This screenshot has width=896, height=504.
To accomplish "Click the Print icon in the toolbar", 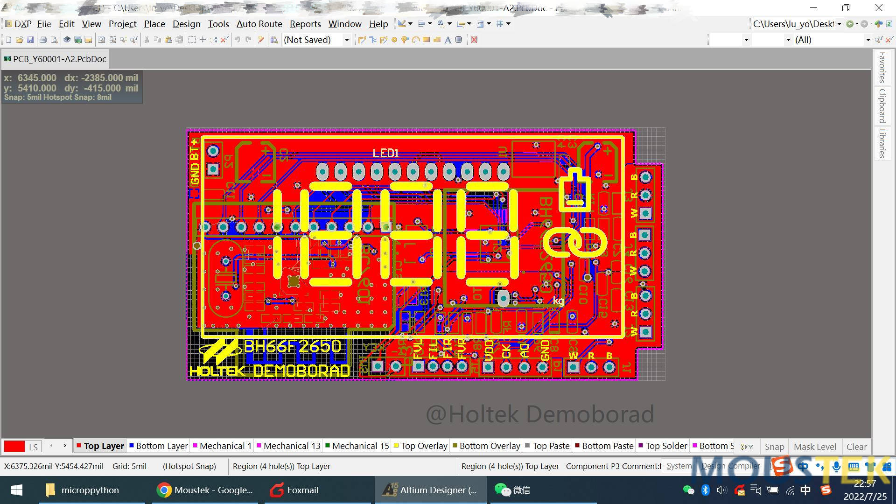I will point(43,40).
